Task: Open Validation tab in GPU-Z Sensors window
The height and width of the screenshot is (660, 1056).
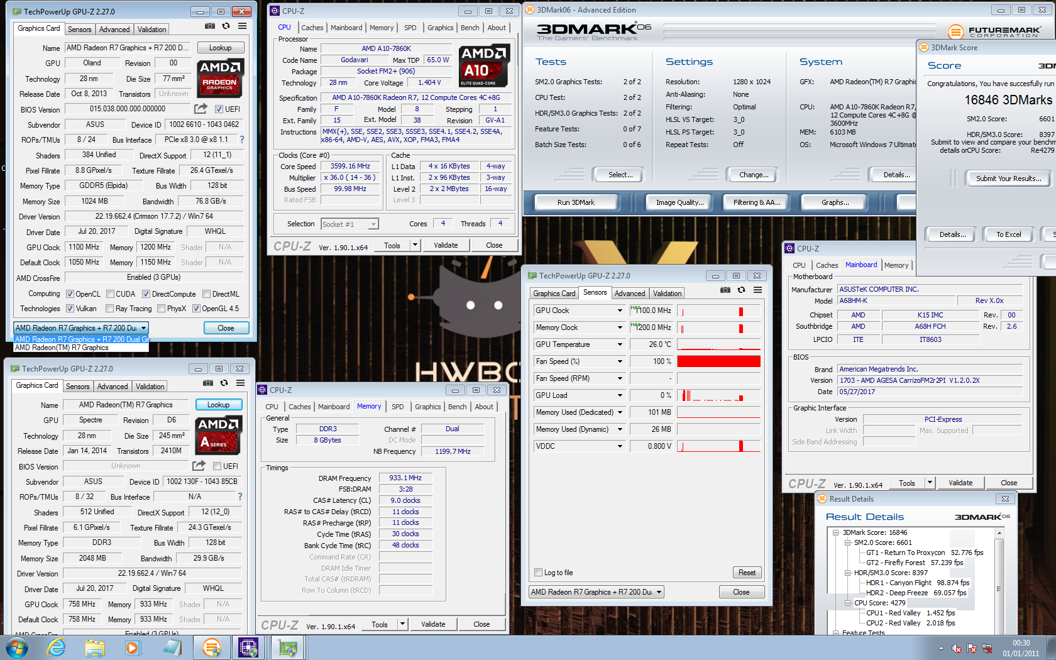Action: pyautogui.click(x=667, y=294)
